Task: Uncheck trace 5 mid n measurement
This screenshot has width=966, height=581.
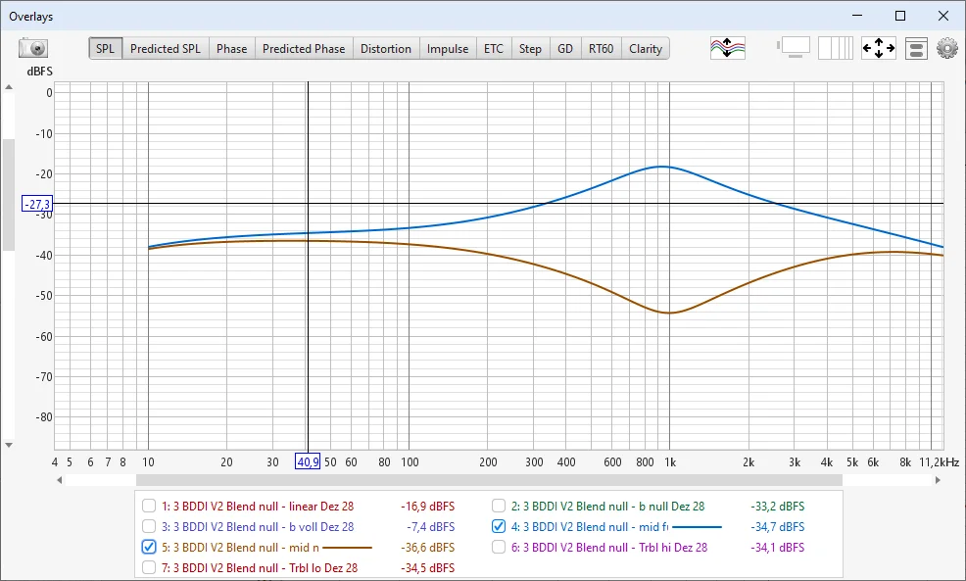Action: click(x=149, y=547)
